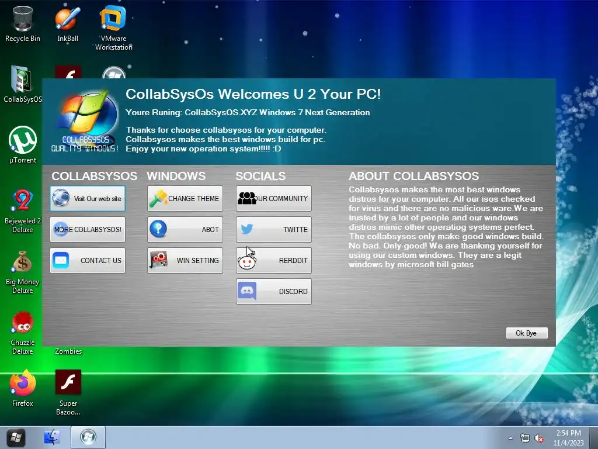Open network tray icon

point(525,438)
